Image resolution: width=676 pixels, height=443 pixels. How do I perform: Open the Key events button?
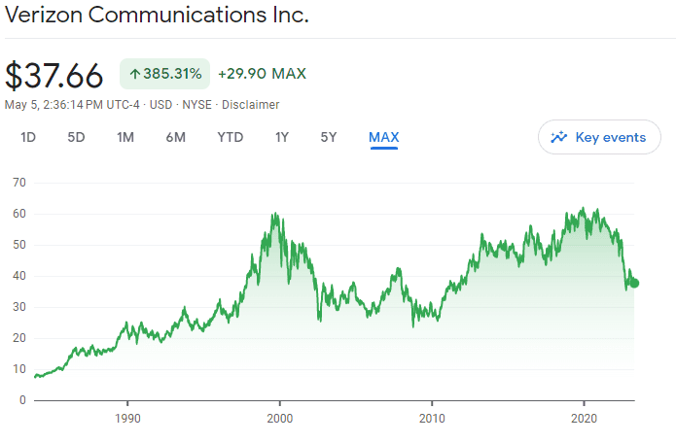pos(599,137)
